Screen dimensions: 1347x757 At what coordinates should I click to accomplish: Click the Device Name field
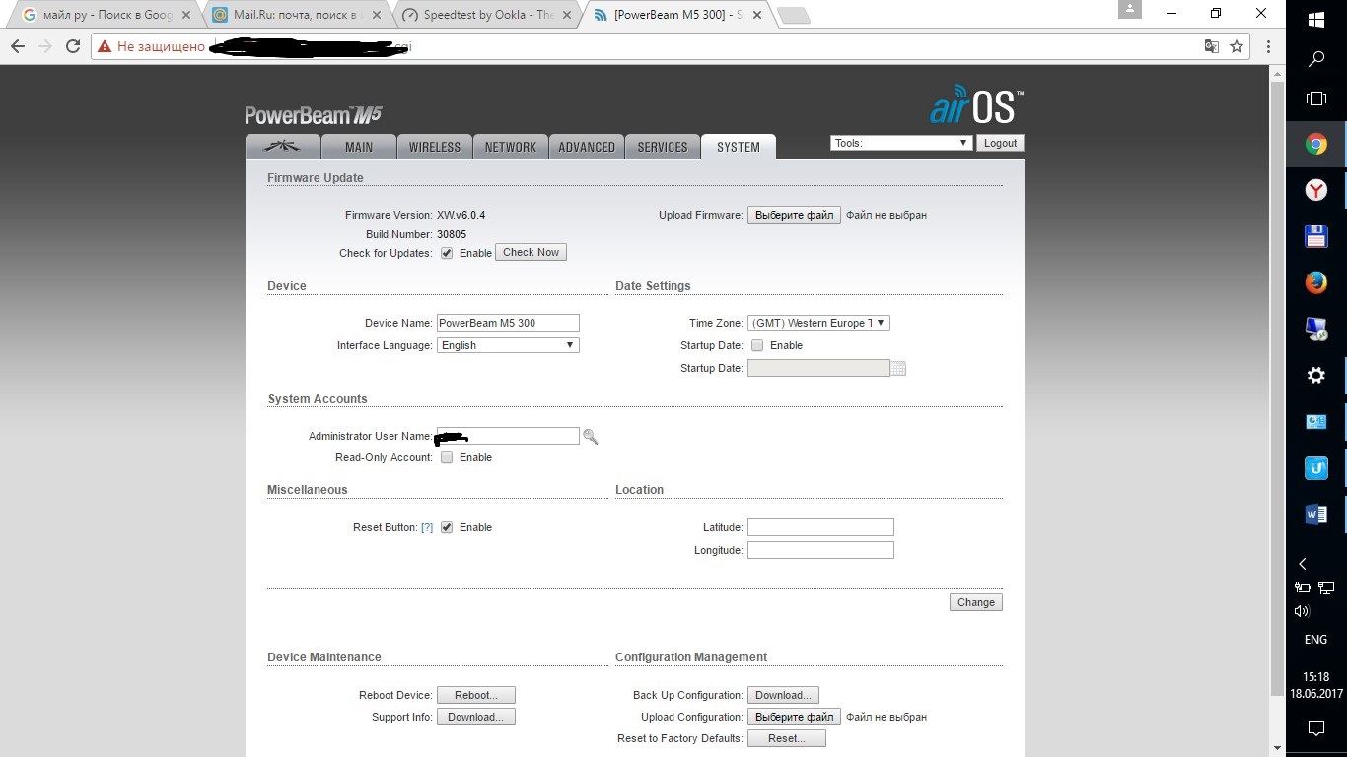(x=508, y=323)
